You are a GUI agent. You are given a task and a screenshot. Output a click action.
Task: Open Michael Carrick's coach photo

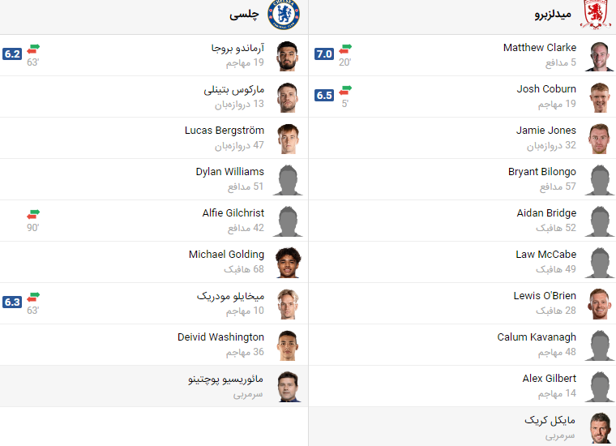point(600,427)
